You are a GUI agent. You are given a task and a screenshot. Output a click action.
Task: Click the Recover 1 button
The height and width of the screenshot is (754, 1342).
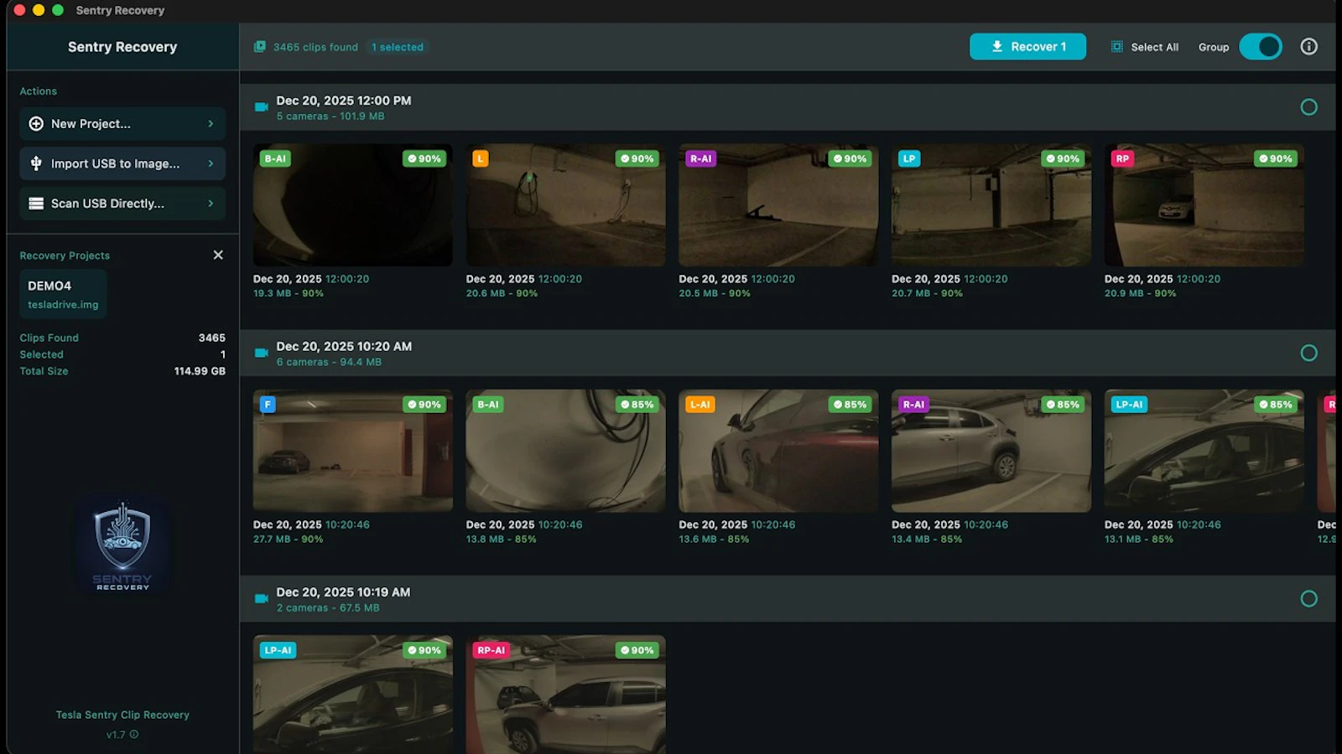click(1027, 47)
